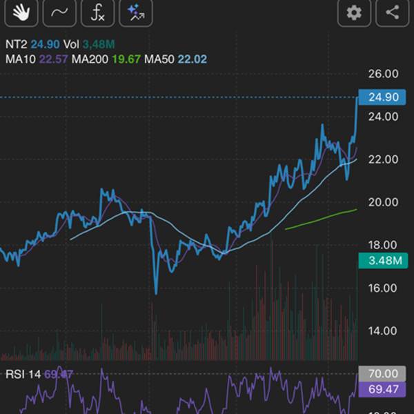Click the sparkle AI chart analysis icon
This screenshot has width=414, height=414.
(x=136, y=12)
